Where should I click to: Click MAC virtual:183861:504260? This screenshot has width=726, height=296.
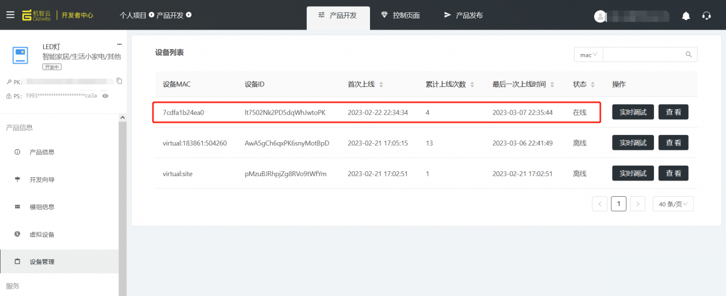pyautogui.click(x=194, y=143)
